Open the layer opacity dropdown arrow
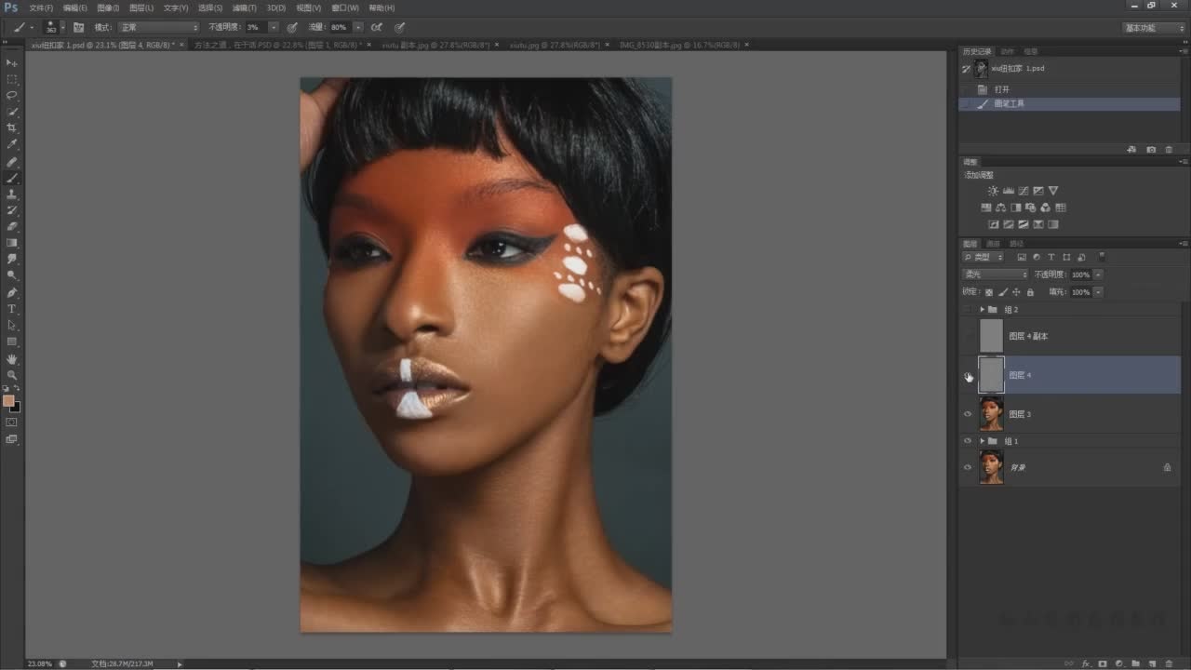This screenshot has height=670, width=1191. tap(1098, 275)
